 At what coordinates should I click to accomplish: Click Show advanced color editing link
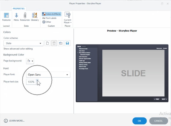click(18, 49)
